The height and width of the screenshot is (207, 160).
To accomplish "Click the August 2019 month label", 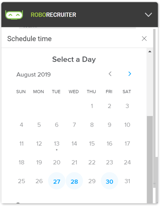I will [34, 74].
